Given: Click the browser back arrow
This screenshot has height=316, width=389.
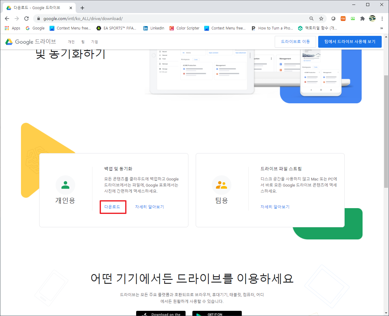Looking at the screenshot, I should [7, 19].
